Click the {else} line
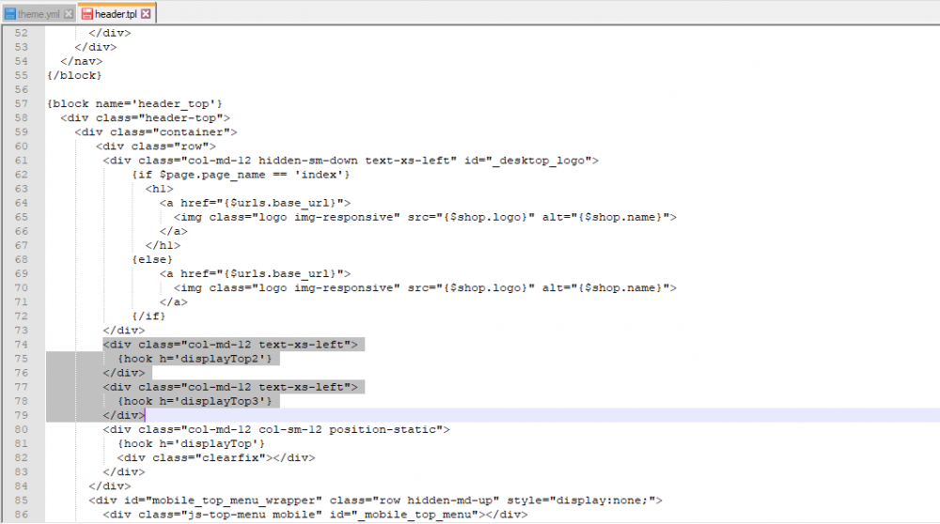Image resolution: width=940 pixels, height=524 pixels. [x=152, y=259]
